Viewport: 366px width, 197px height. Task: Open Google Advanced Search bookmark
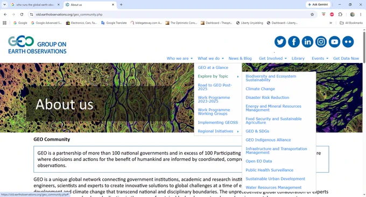(46, 23)
